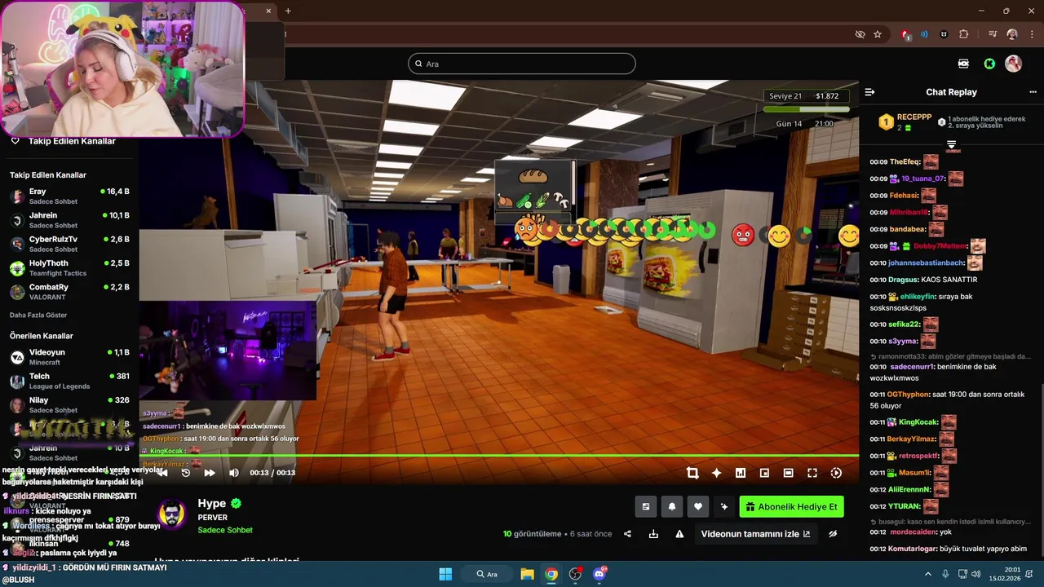Viewport: 1044px width, 587px height.
Task: Open a new browser tab with plus
Action: click(x=288, y=11)
